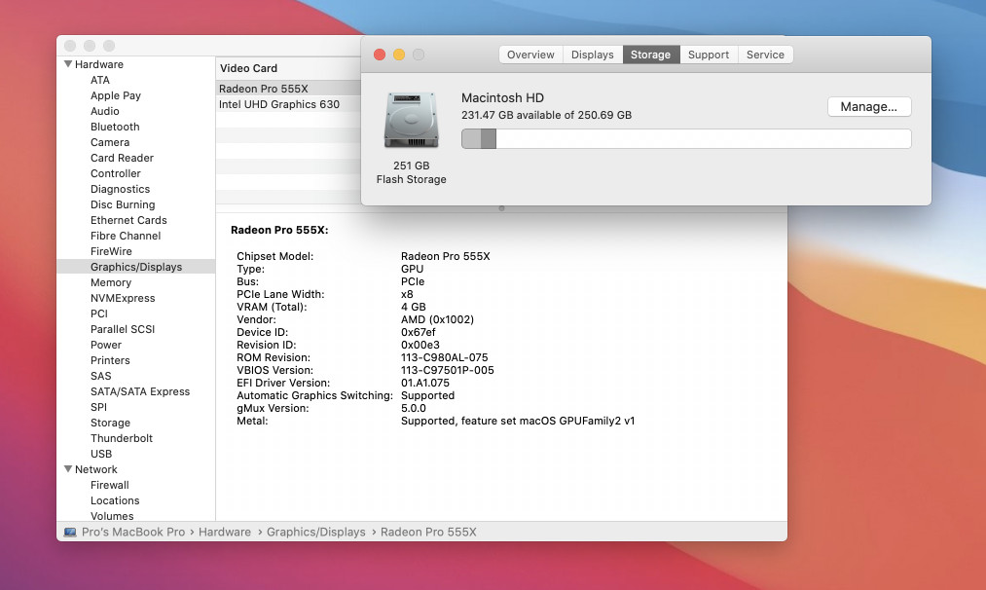Viewport: 986px width, 590px height.
Task: Switch to the Overview tab
Action: (530, 55)
